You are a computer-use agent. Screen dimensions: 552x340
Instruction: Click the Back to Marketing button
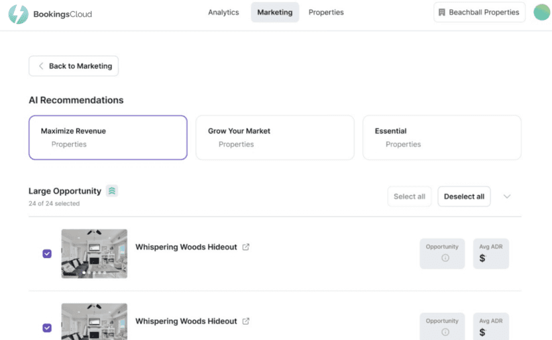tap(74, 66)
